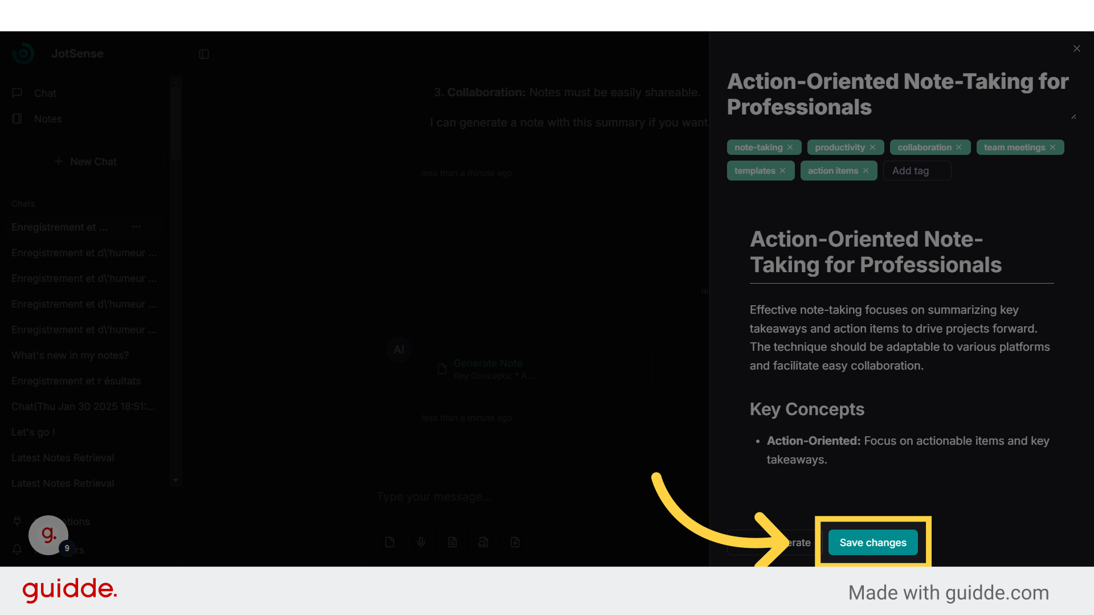Click the resize handle of title field

click(x=1073, y=117)
